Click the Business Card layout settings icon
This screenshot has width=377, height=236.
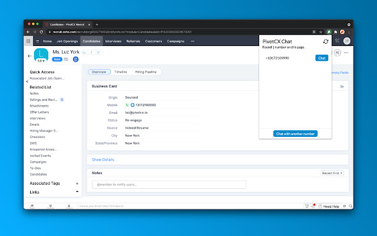342,87
